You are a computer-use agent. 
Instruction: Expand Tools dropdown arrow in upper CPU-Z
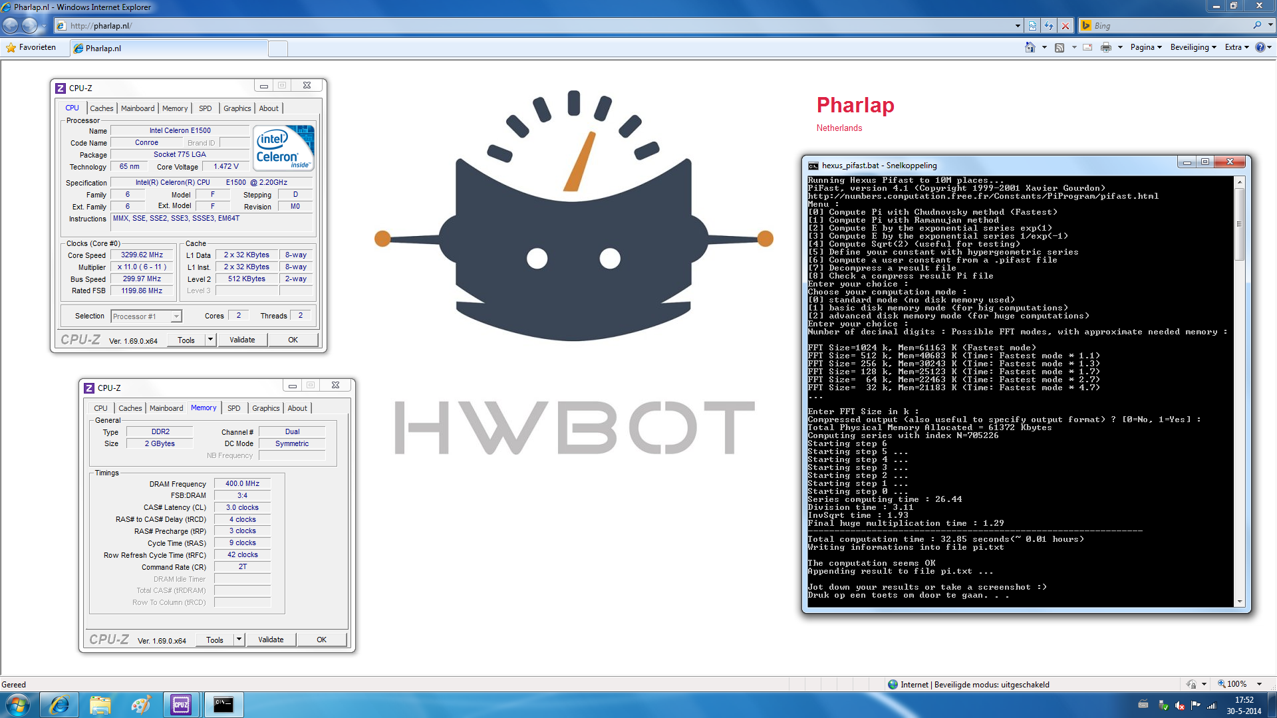click(210, 340)
